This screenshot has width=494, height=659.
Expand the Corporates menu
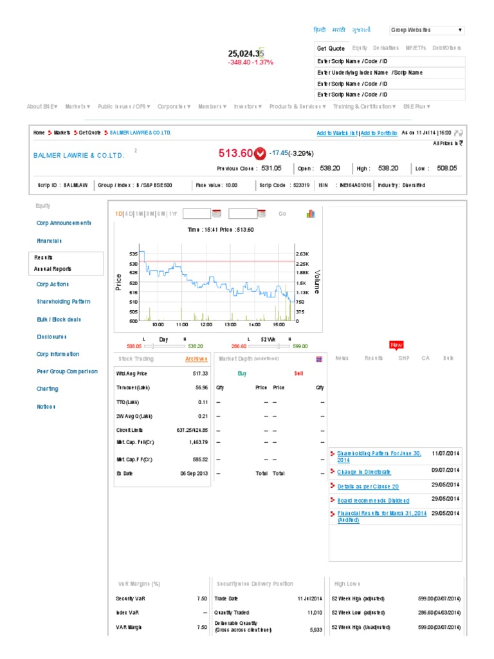pyautogui.click(x=174, y=107)
